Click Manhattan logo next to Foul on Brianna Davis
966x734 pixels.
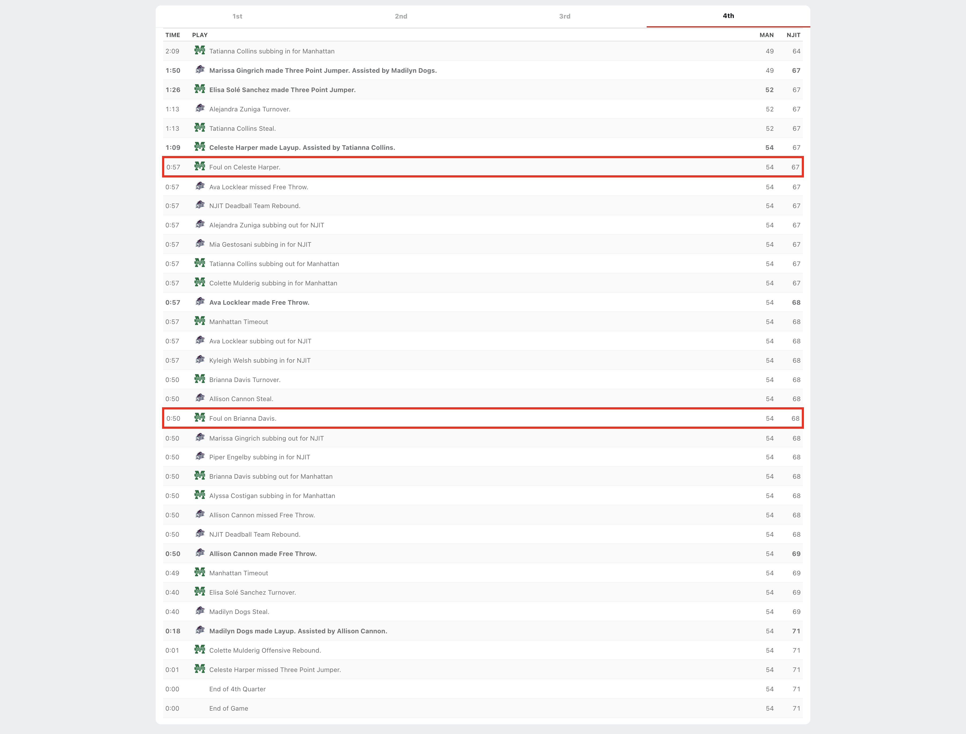200,418
